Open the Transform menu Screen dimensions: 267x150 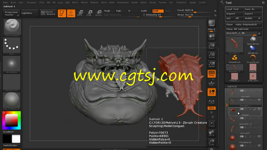[181, 3]
